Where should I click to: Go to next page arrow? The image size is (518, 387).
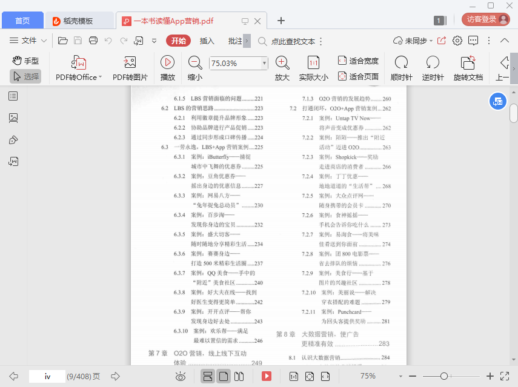[x=115, y=376]
